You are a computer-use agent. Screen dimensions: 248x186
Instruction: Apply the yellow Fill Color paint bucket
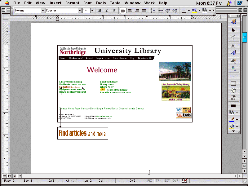pyautogui.click(x=232, y=126)
